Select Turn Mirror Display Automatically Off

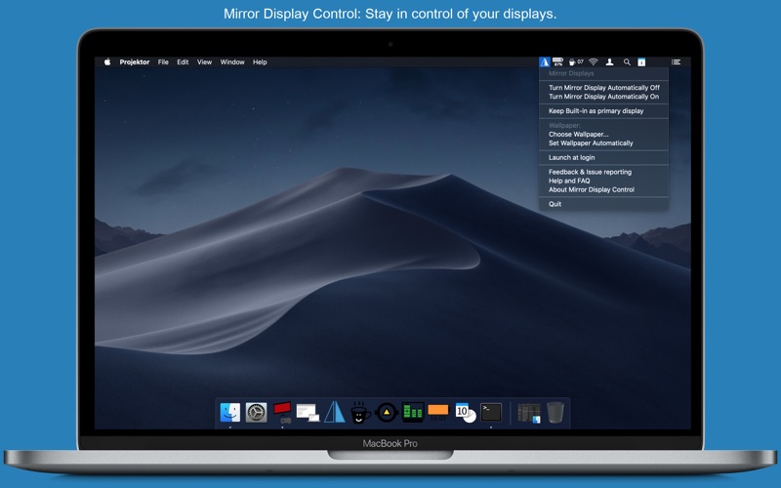(603, 88)
